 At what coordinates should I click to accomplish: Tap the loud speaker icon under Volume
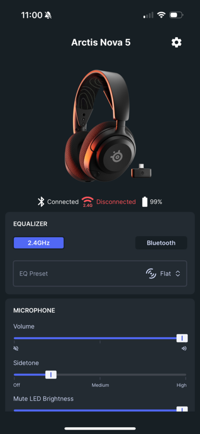(184, 348)
